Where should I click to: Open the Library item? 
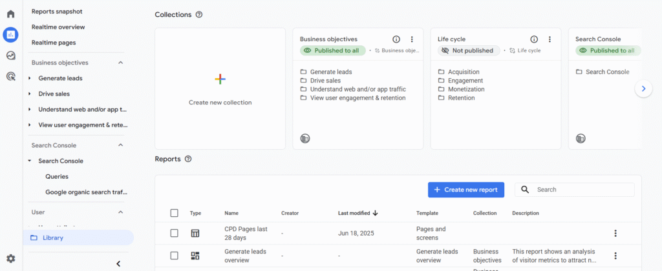[78, 237]
